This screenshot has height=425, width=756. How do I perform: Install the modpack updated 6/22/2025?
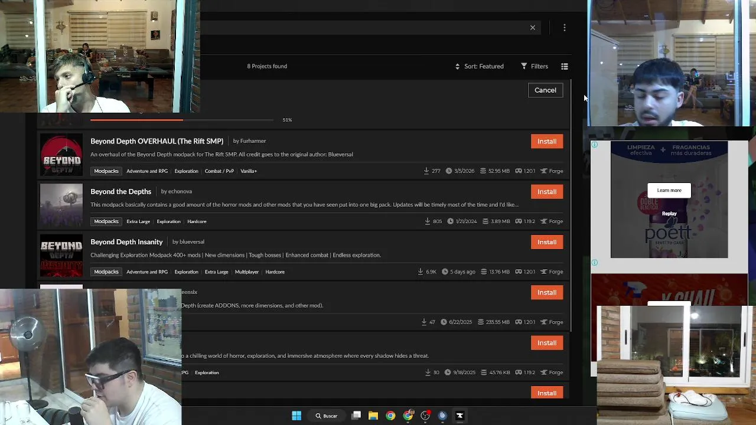tap(547, 292)
